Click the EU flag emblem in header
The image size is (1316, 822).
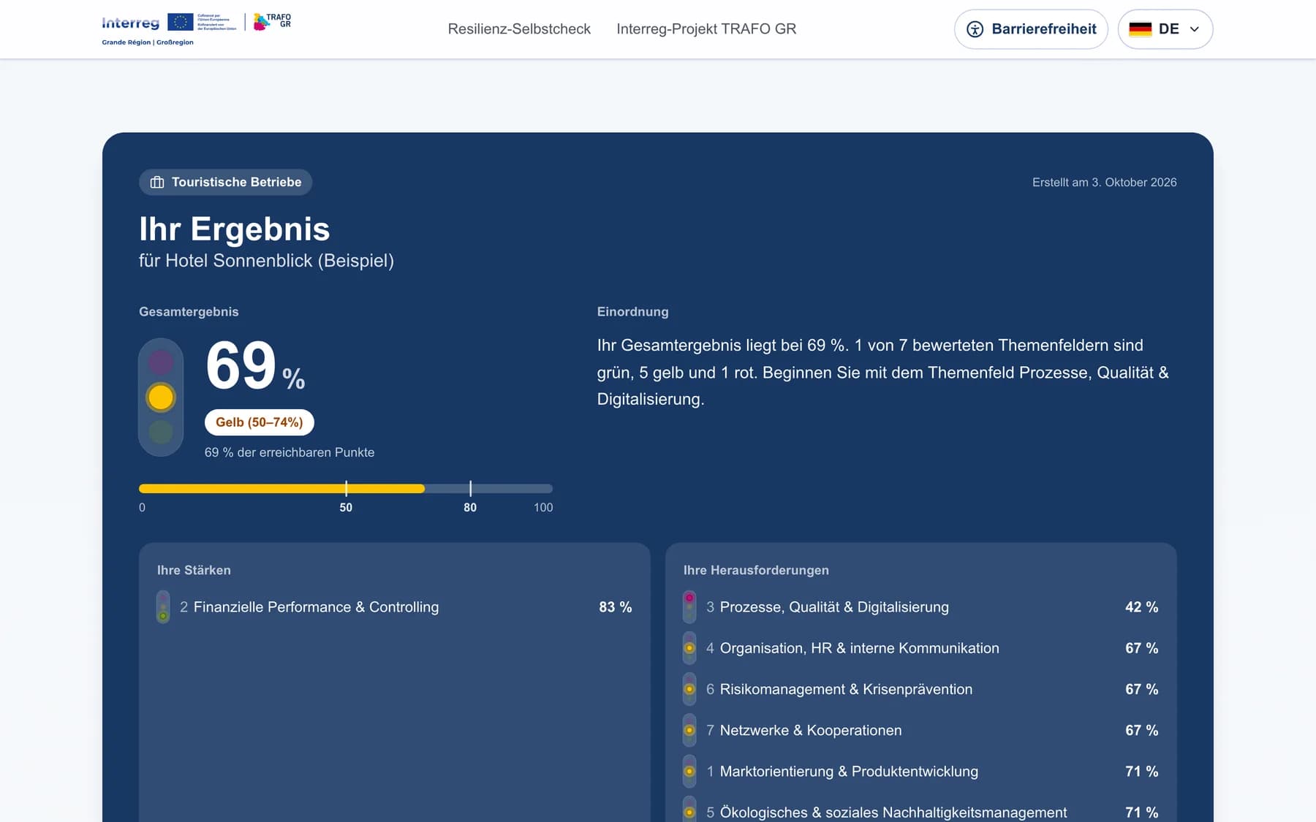pos(180,23)
